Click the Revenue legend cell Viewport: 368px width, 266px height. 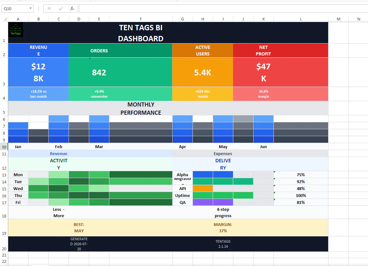coord(90,154)
